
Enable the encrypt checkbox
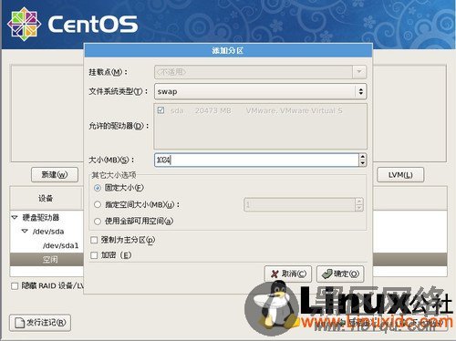[94, 255]
